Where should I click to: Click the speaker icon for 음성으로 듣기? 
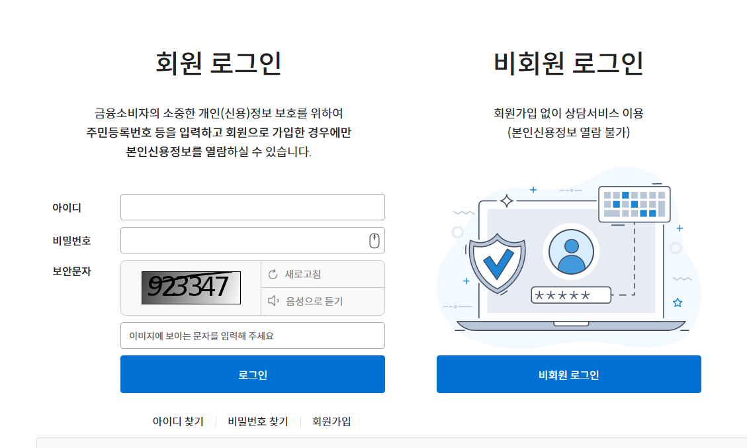273,300
